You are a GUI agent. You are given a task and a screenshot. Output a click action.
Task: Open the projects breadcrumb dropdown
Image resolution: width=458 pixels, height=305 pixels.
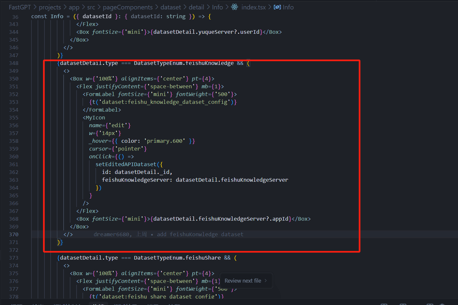pos(50,7)
